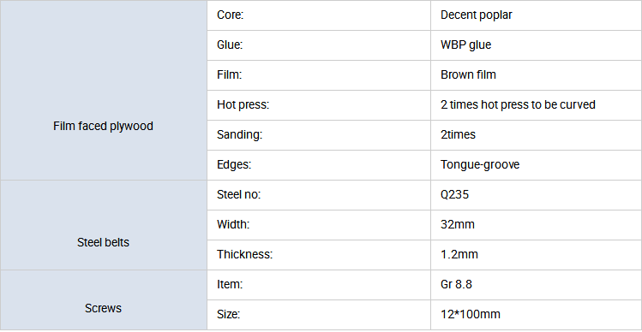
Task: Select the Sanding: label cell
Action: tap(319, 135)
